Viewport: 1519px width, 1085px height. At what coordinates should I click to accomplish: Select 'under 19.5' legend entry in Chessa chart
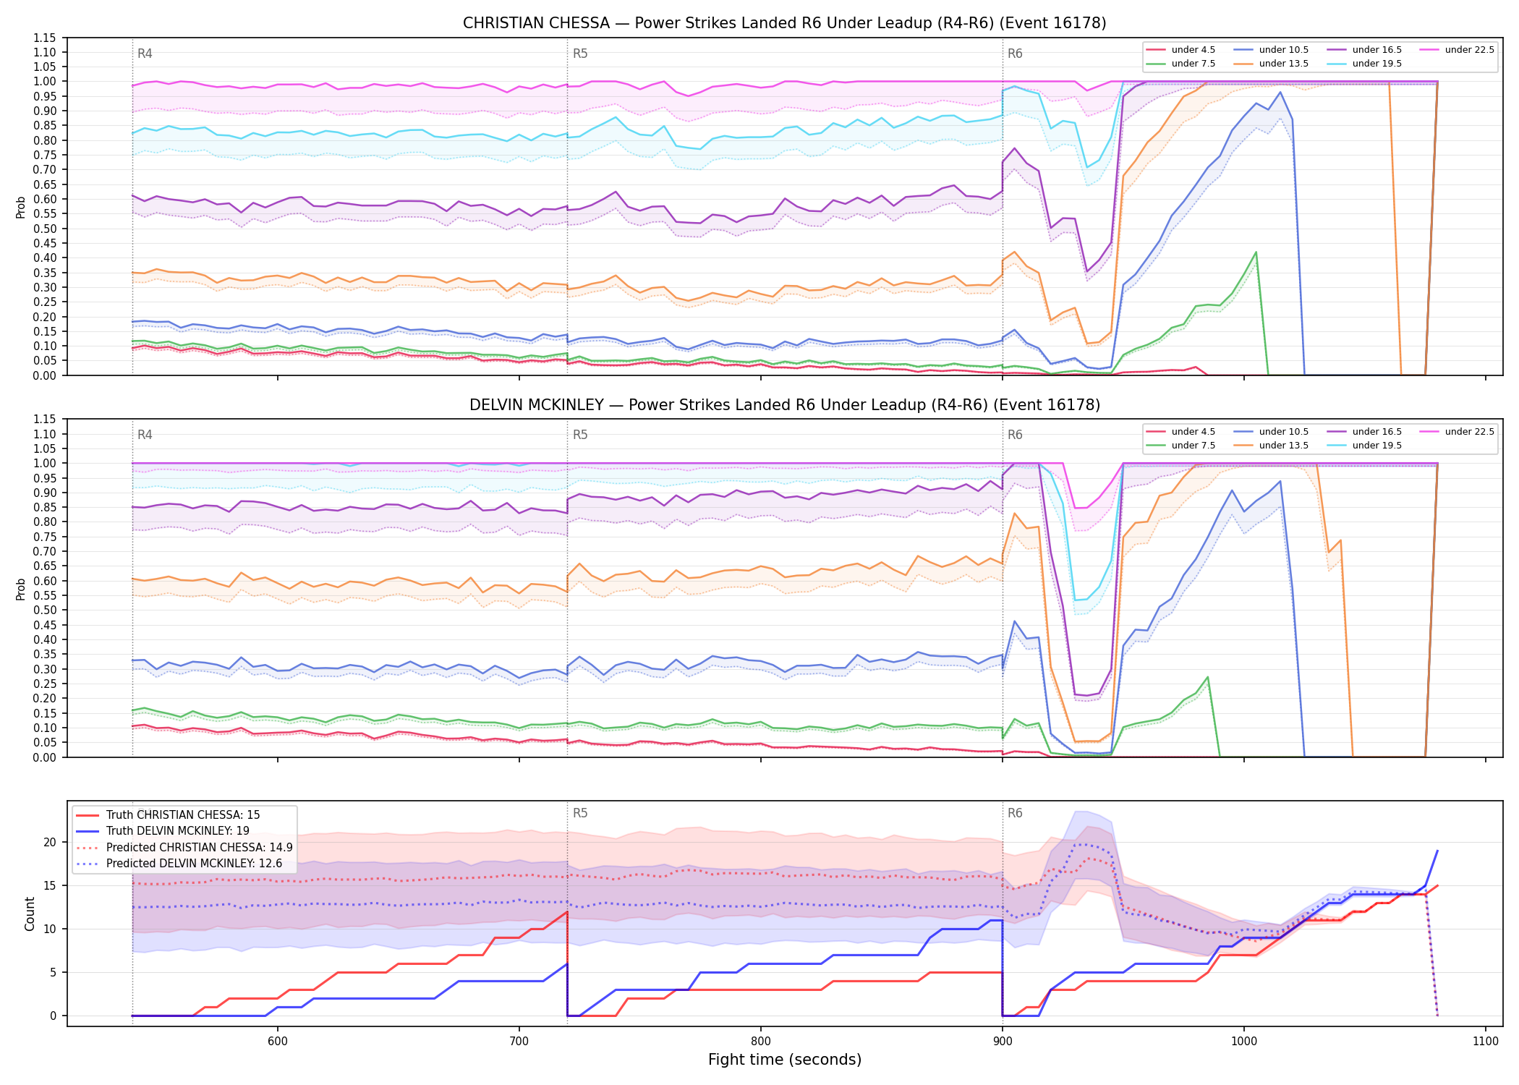pos(1364,64)
